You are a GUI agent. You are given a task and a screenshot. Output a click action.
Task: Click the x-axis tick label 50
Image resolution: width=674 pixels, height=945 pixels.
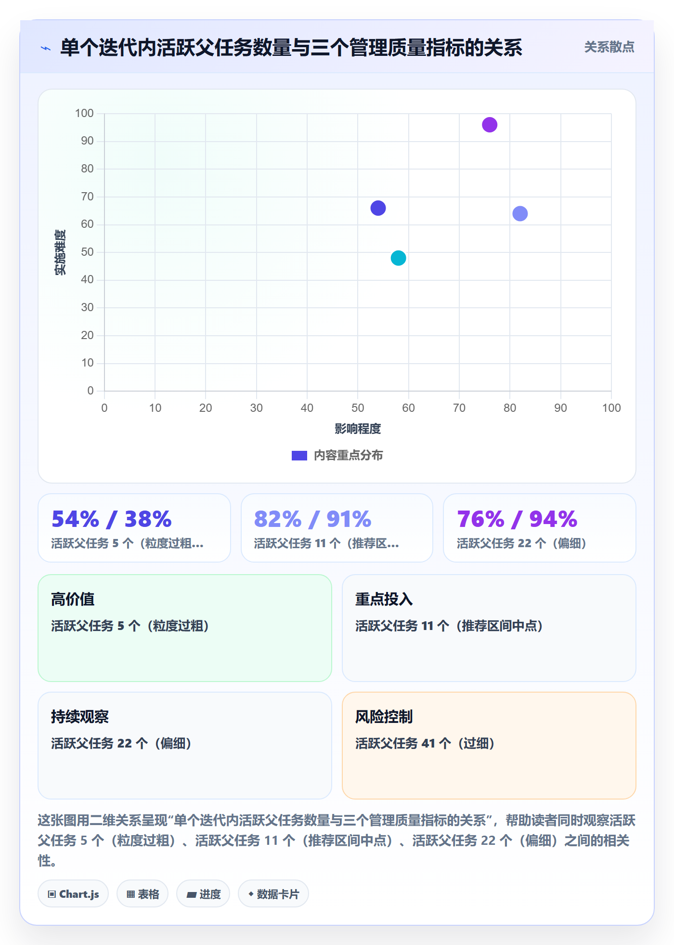click(358, 408)
